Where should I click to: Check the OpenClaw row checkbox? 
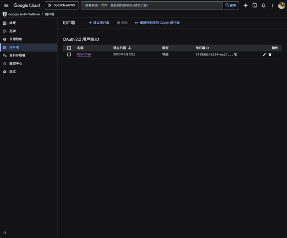coord(69,54)
